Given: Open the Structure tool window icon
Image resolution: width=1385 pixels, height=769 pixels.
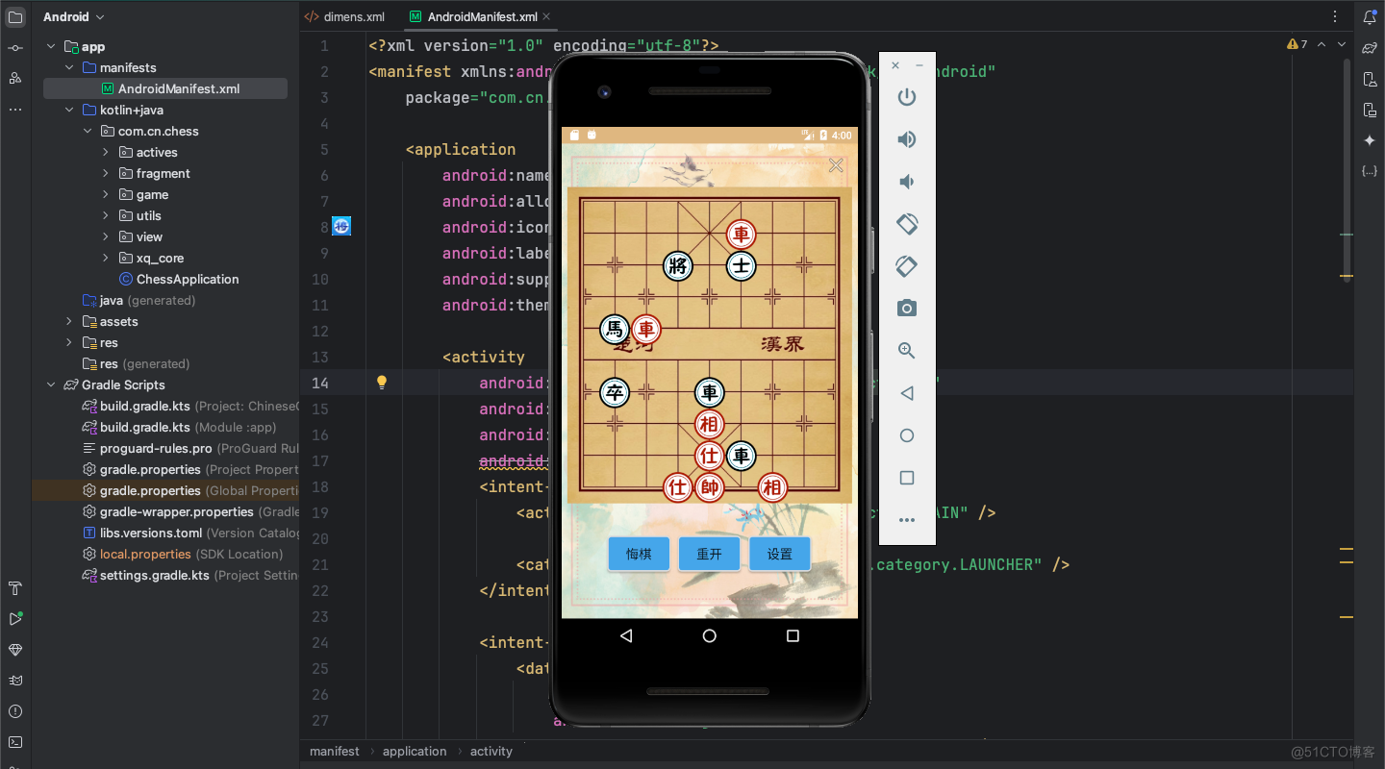Looking at the screenshot, I should tap(15, 78).
